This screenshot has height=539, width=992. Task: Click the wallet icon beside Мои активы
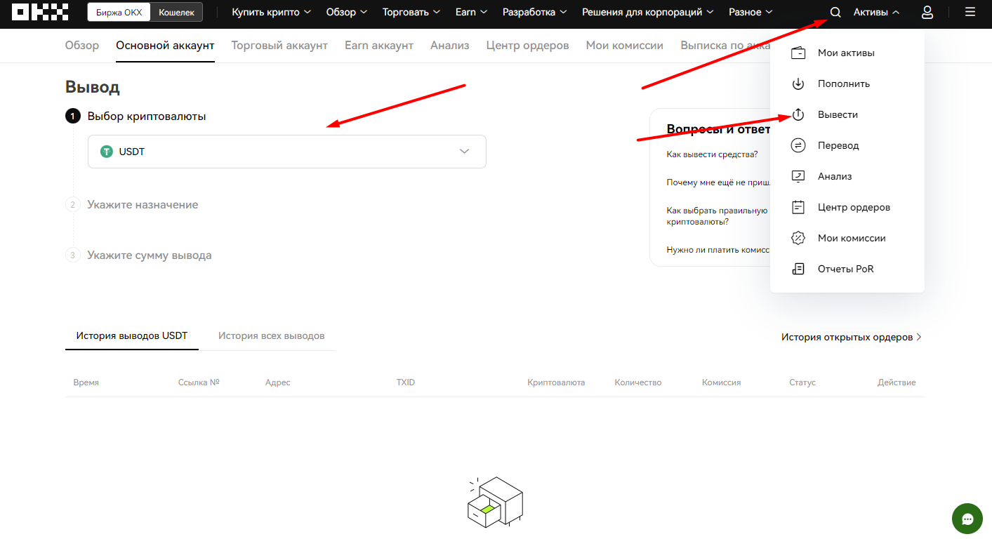pyautogui.click(x=798, y=53)
